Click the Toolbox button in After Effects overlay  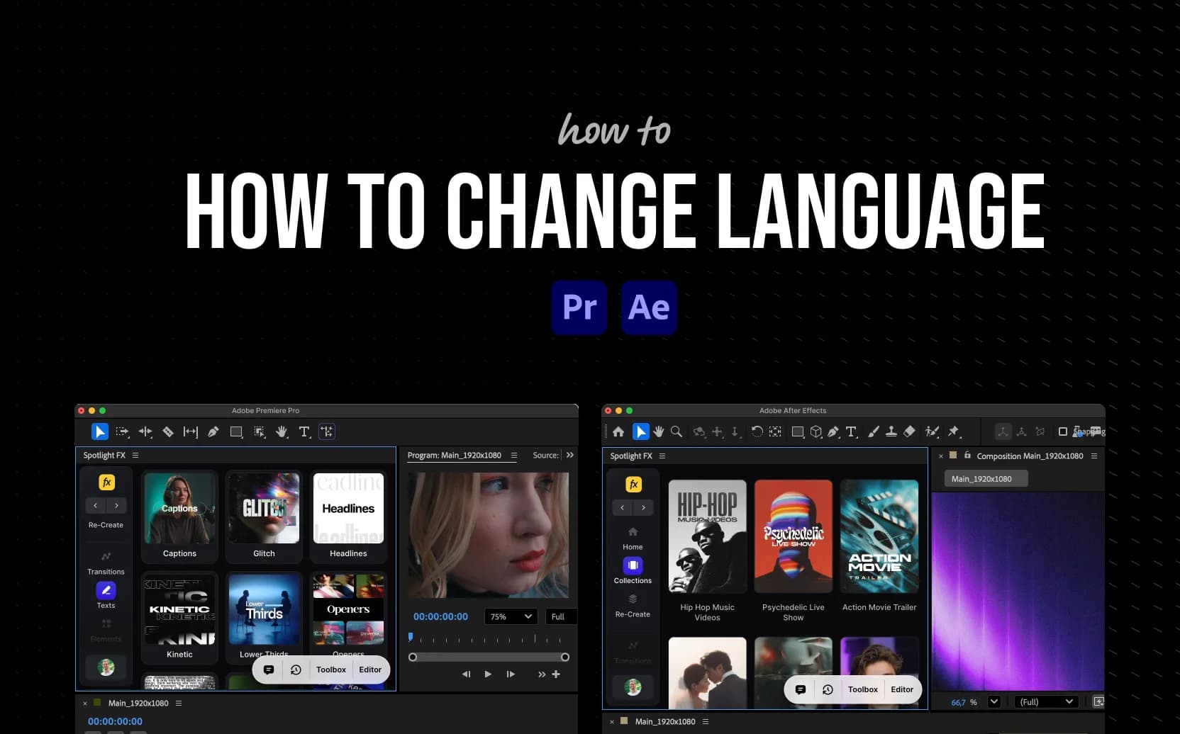pyautogui.click(x=862, y=689)
